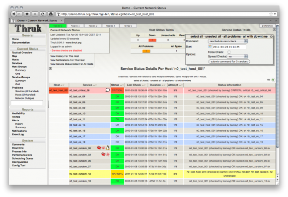This screenshot has height=197, width=288.
Task: Click 'View Notifications For This Host'
Action: pyautogui.click(x=68, y=60)
